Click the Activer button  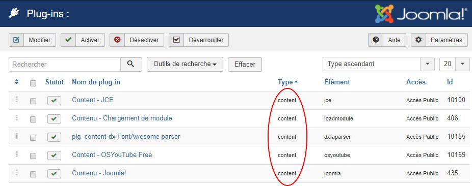coord(83,40)
